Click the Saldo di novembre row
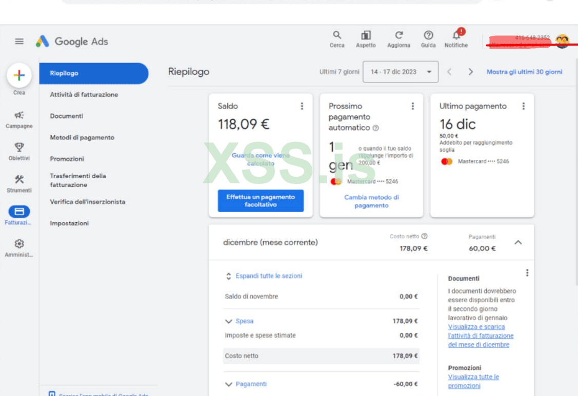 point(321,297)
